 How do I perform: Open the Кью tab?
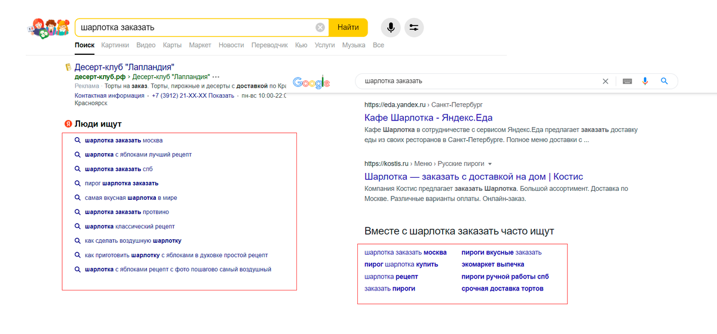coord(301,45)
